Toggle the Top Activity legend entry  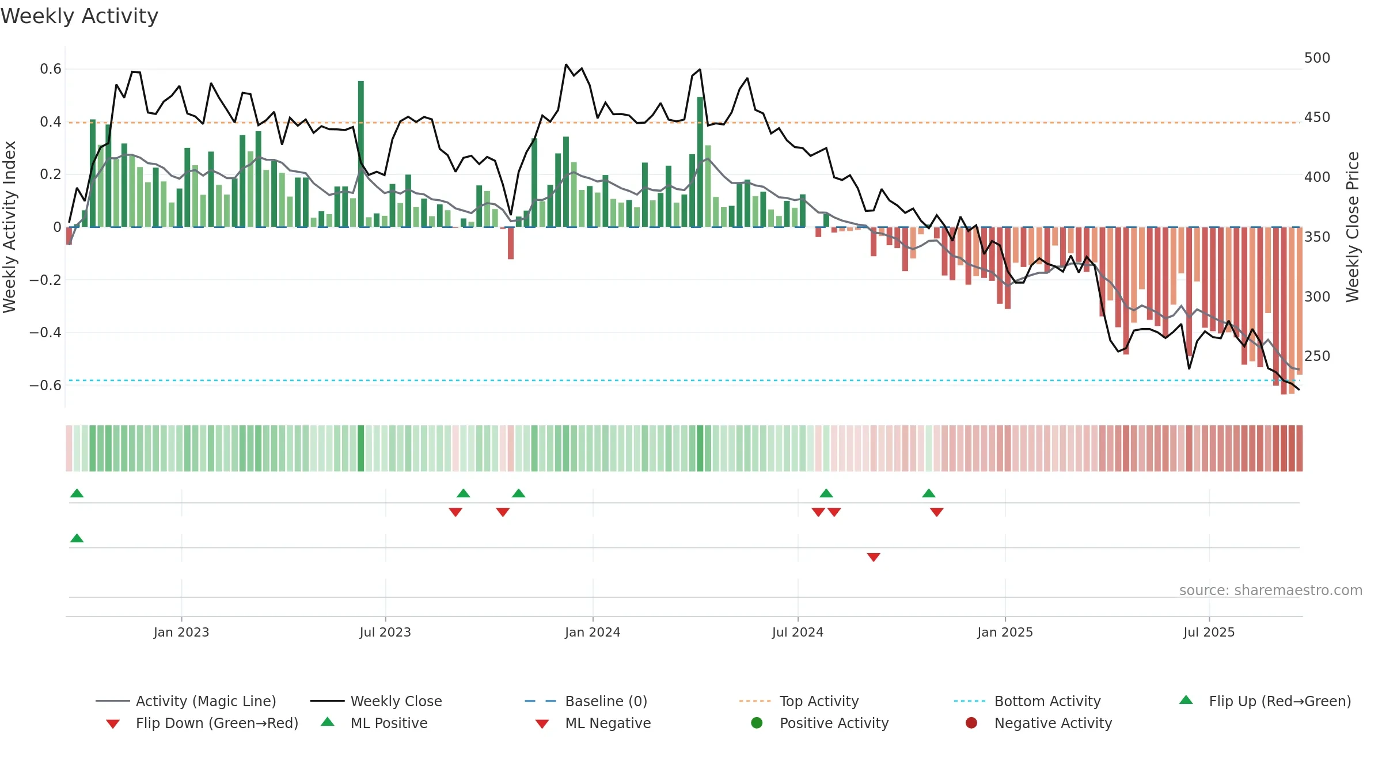799,701
